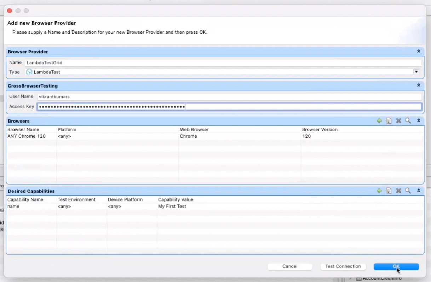This screenshot has height=282, width=431.
Task: Open the search icon in the Browsers toolbar
Action: [x=408, y=120]
